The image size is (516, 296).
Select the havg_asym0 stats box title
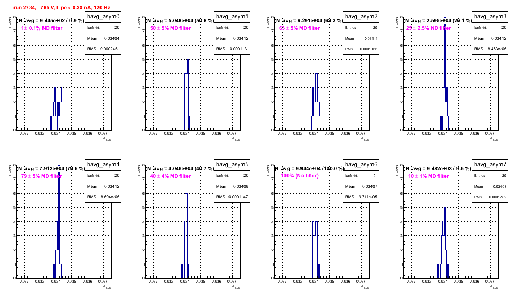[103, 17]
